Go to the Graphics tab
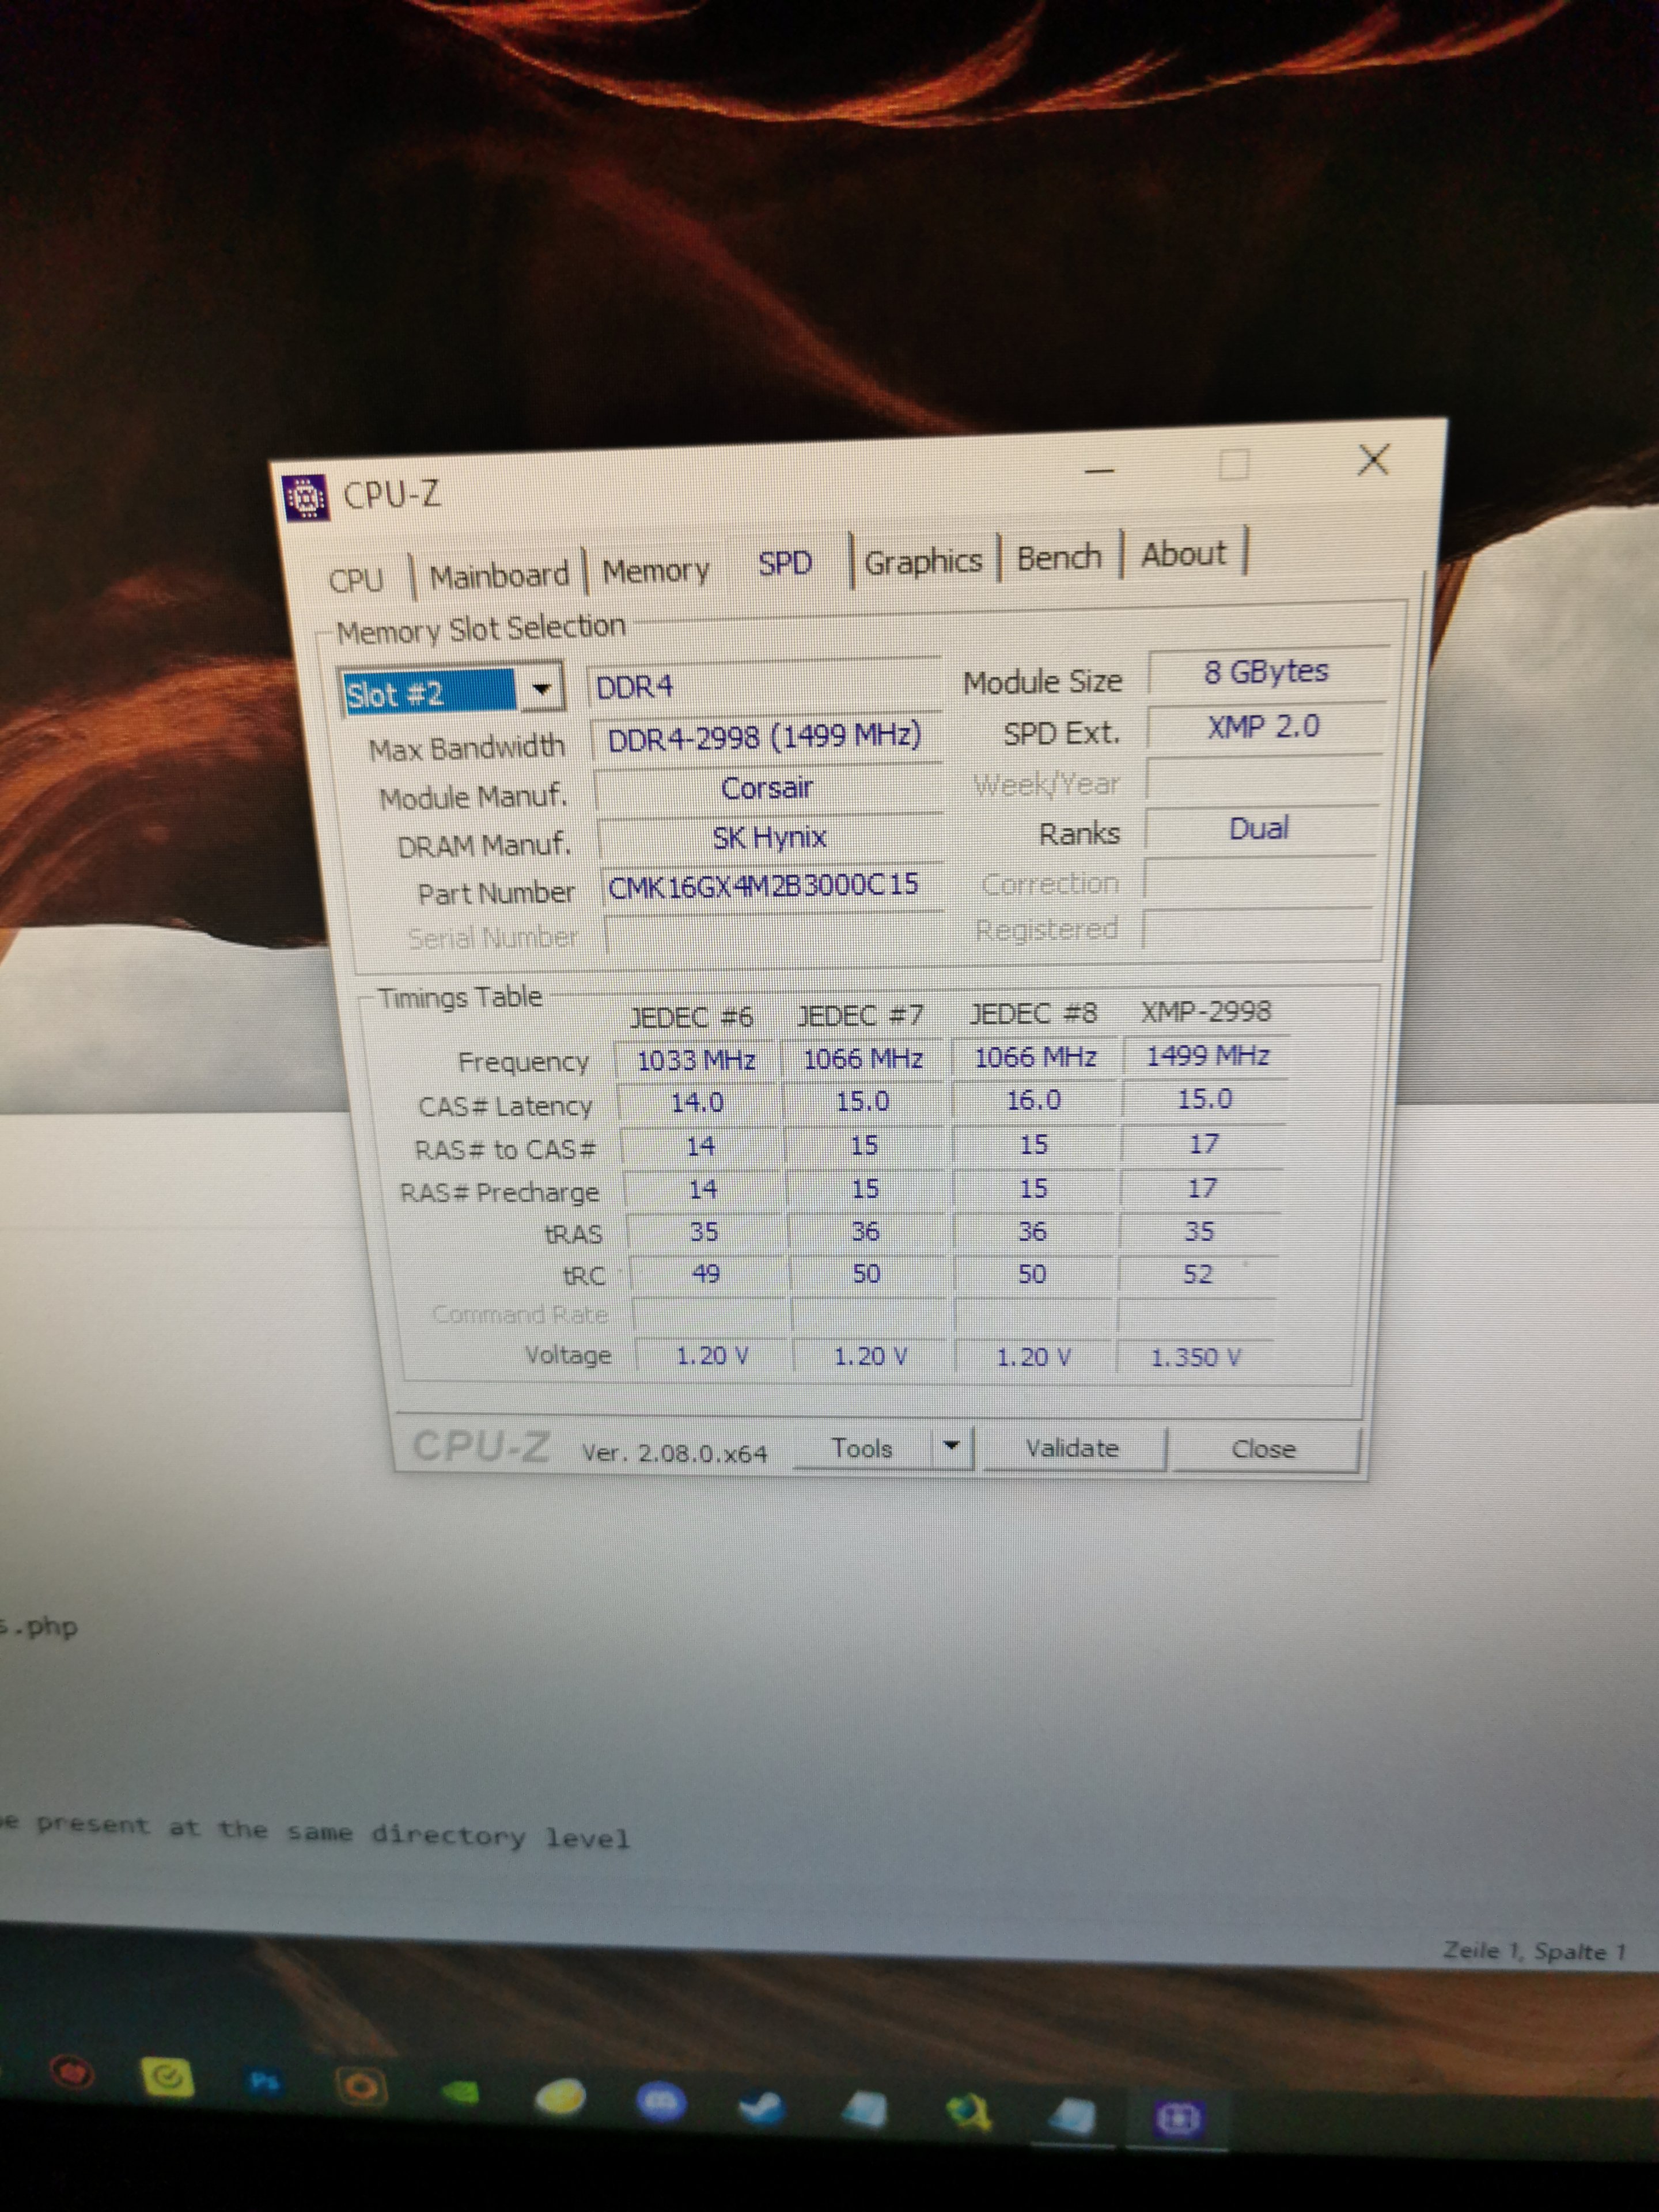 coord(922,562)
